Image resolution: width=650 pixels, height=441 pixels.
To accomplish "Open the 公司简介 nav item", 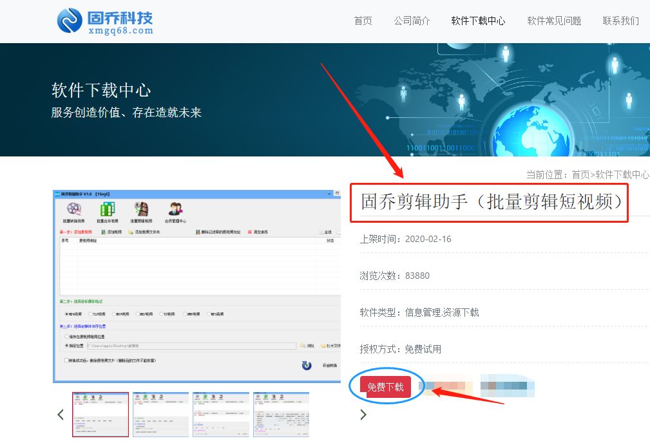I will 412,21.
